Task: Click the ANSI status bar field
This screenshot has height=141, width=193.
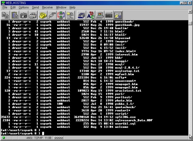Action: (x=29, y=138)
